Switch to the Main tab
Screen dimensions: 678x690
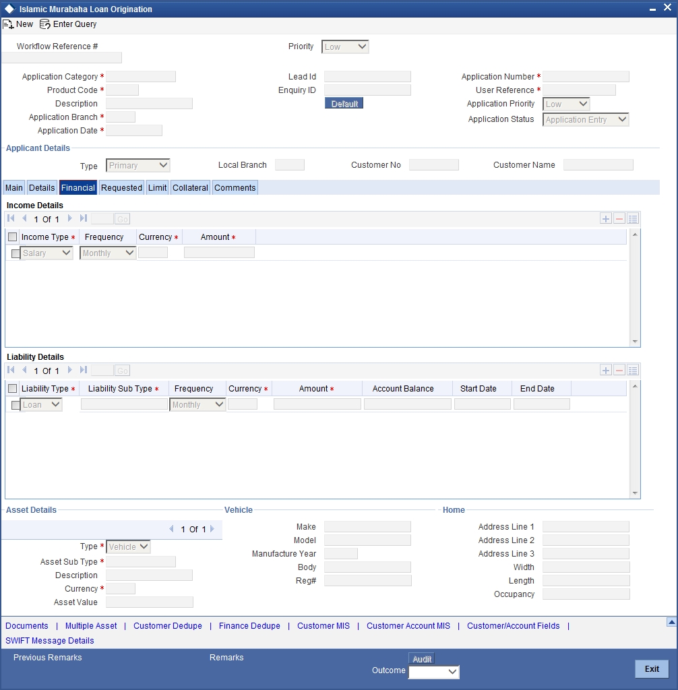(x=14, y=188)
